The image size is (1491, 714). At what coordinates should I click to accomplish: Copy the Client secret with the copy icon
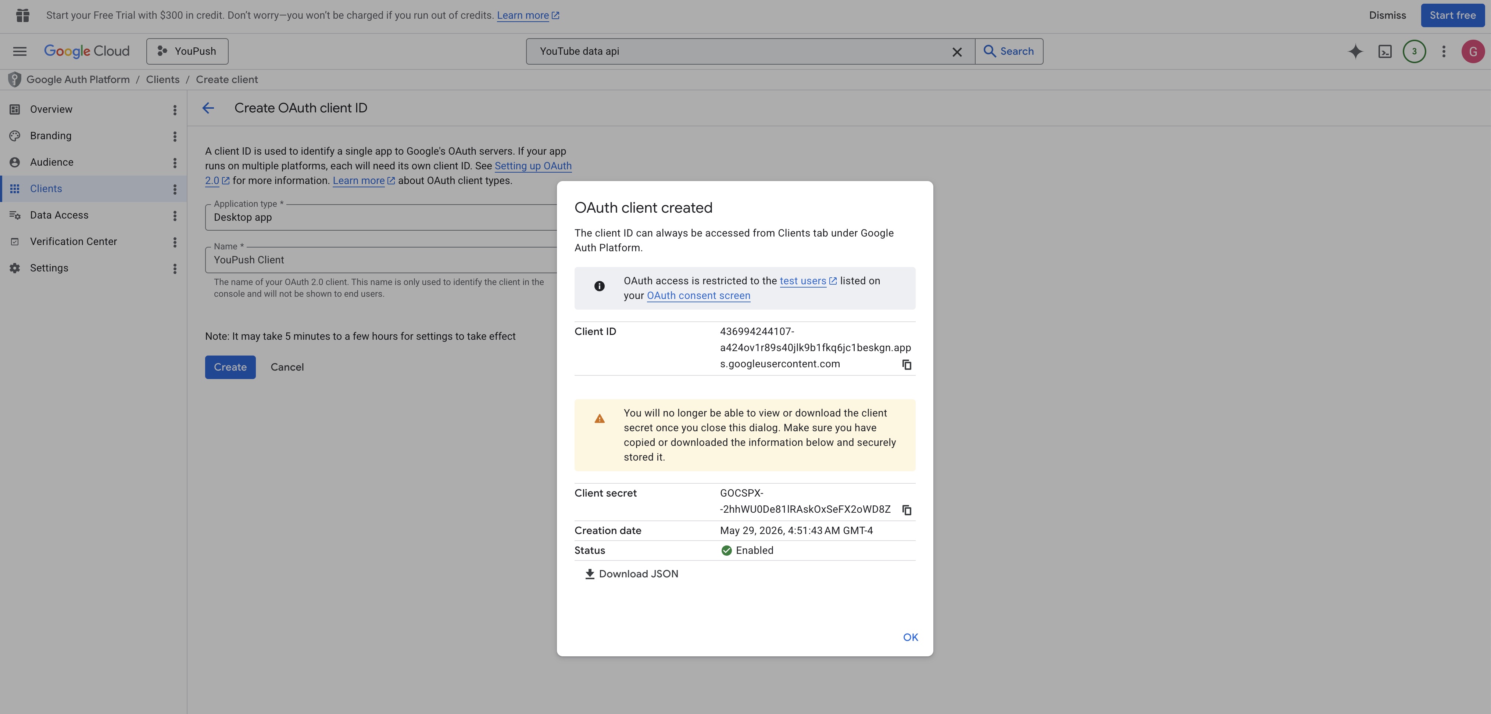[x=907, y=510]
